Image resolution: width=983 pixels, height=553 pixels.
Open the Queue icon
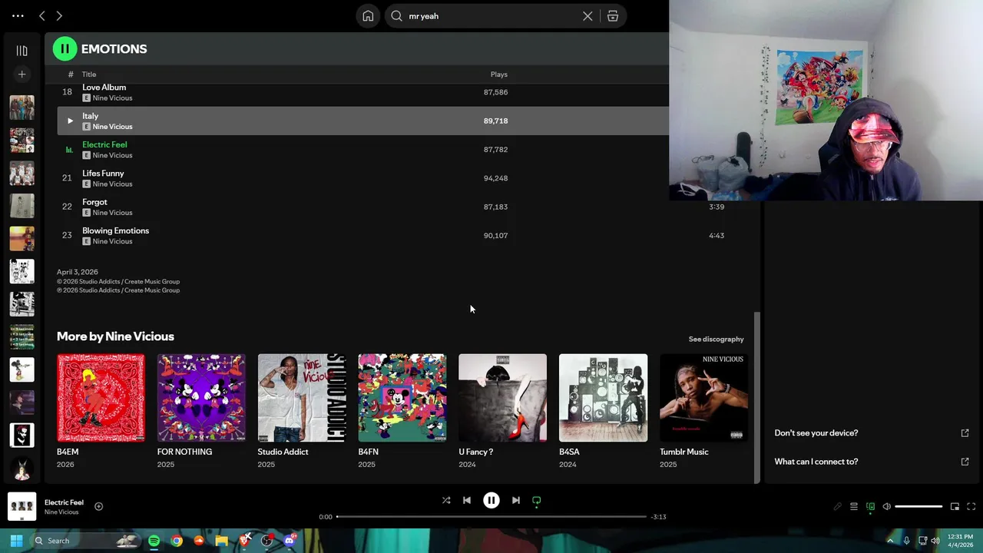click(x=854, y=507)
